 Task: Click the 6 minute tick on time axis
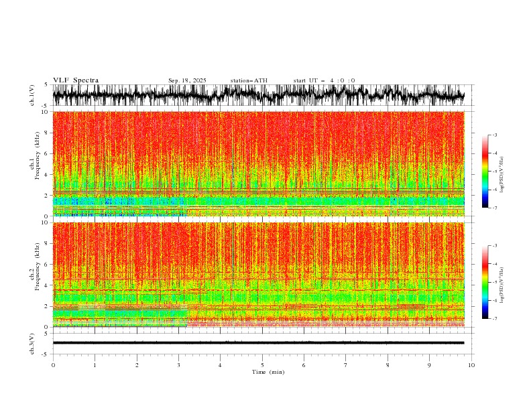point(304,365)
